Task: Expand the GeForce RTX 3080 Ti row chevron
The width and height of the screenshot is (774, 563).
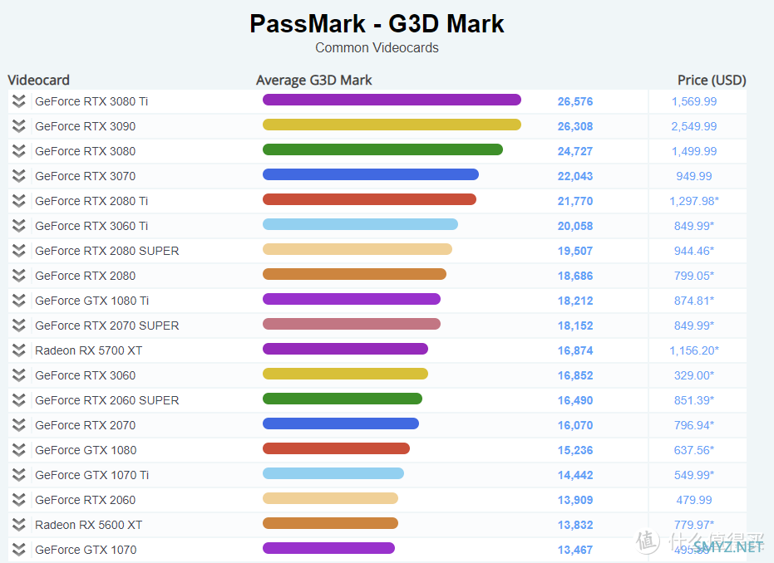Action: (x=19, y=101)
